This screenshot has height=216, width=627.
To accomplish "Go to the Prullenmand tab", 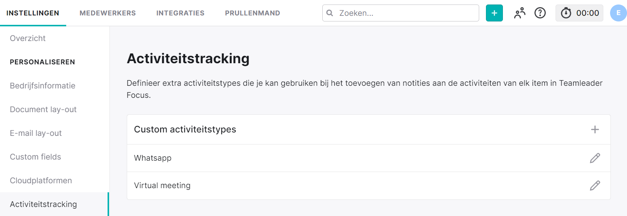I will (x=253, y=13).
